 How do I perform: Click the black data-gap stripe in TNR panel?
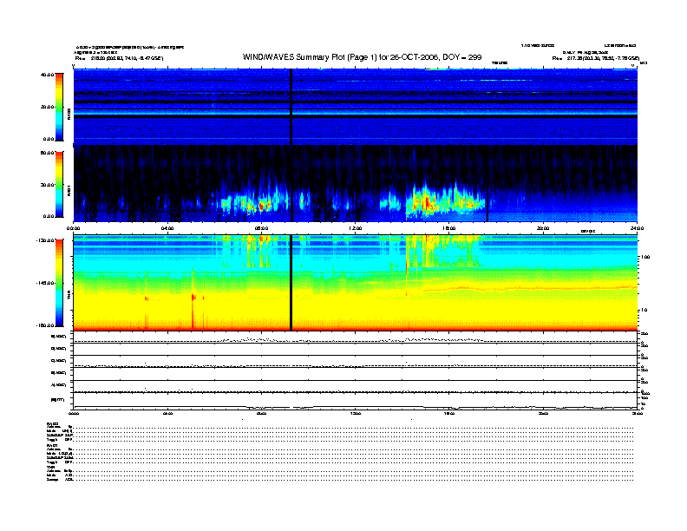pyautogui.click(x=290, y=283)
